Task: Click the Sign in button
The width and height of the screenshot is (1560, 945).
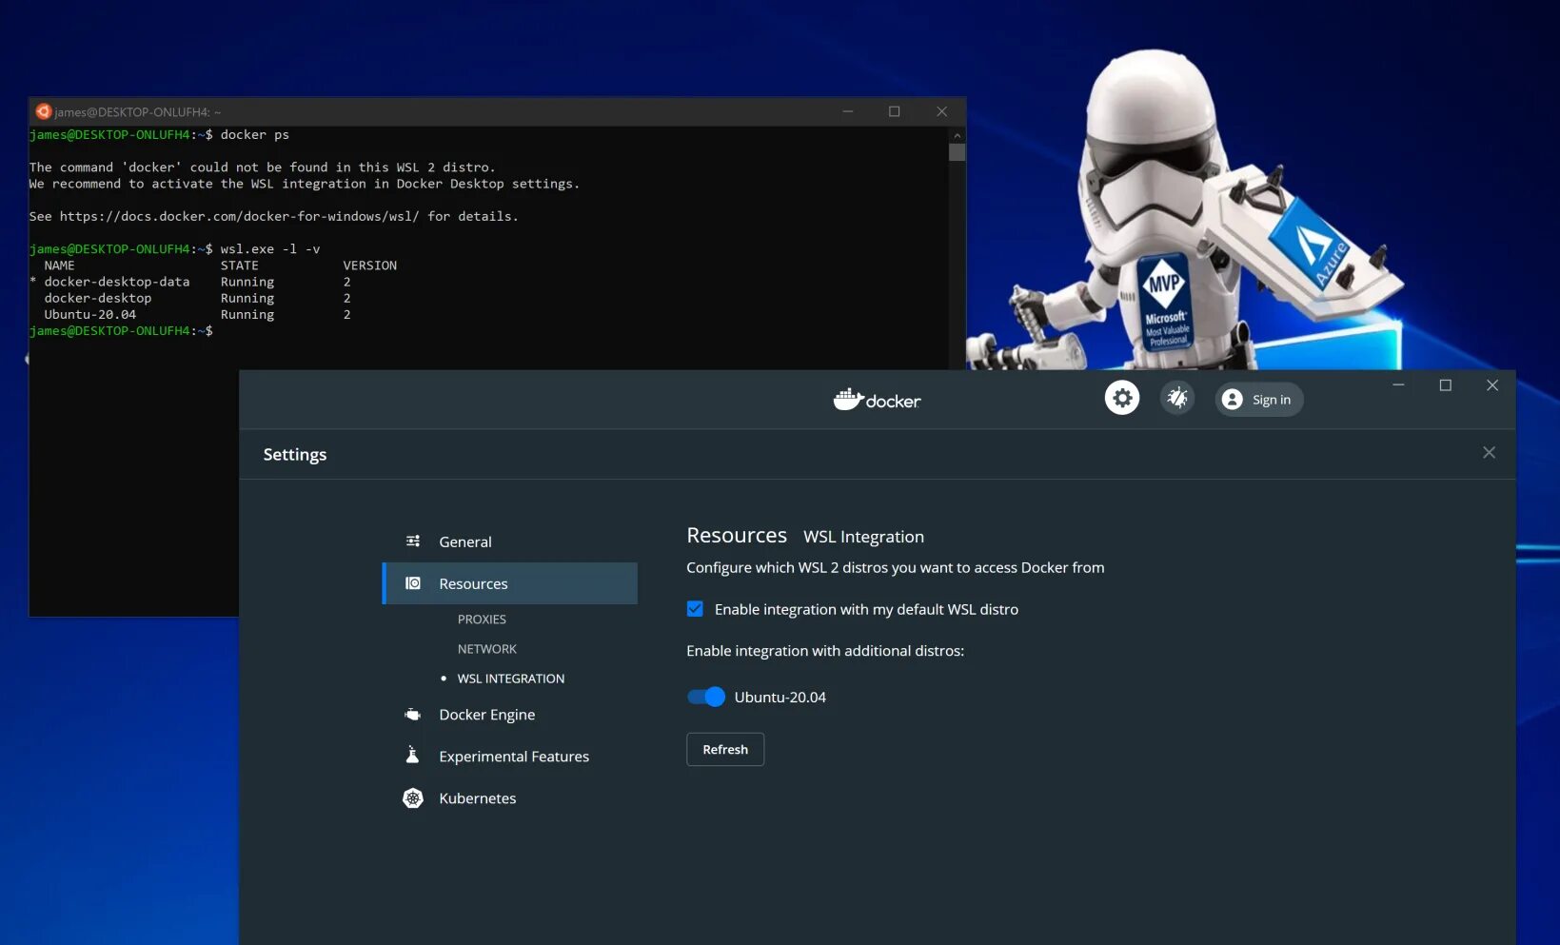Action: 1259,400
